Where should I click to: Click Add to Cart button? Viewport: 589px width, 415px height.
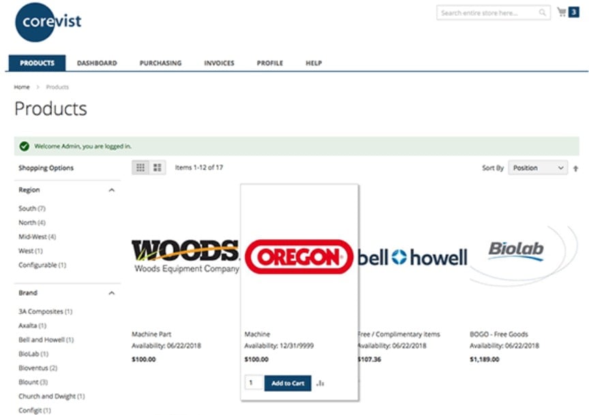288,383
